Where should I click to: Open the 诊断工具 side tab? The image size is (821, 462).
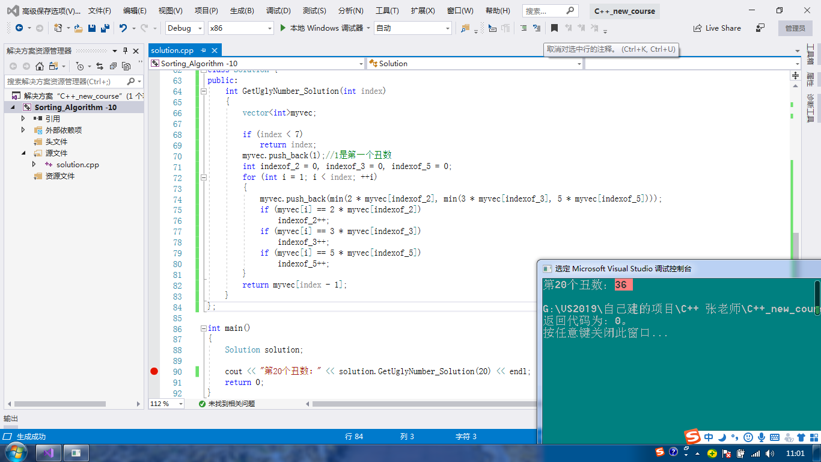[x=810, y=108]
